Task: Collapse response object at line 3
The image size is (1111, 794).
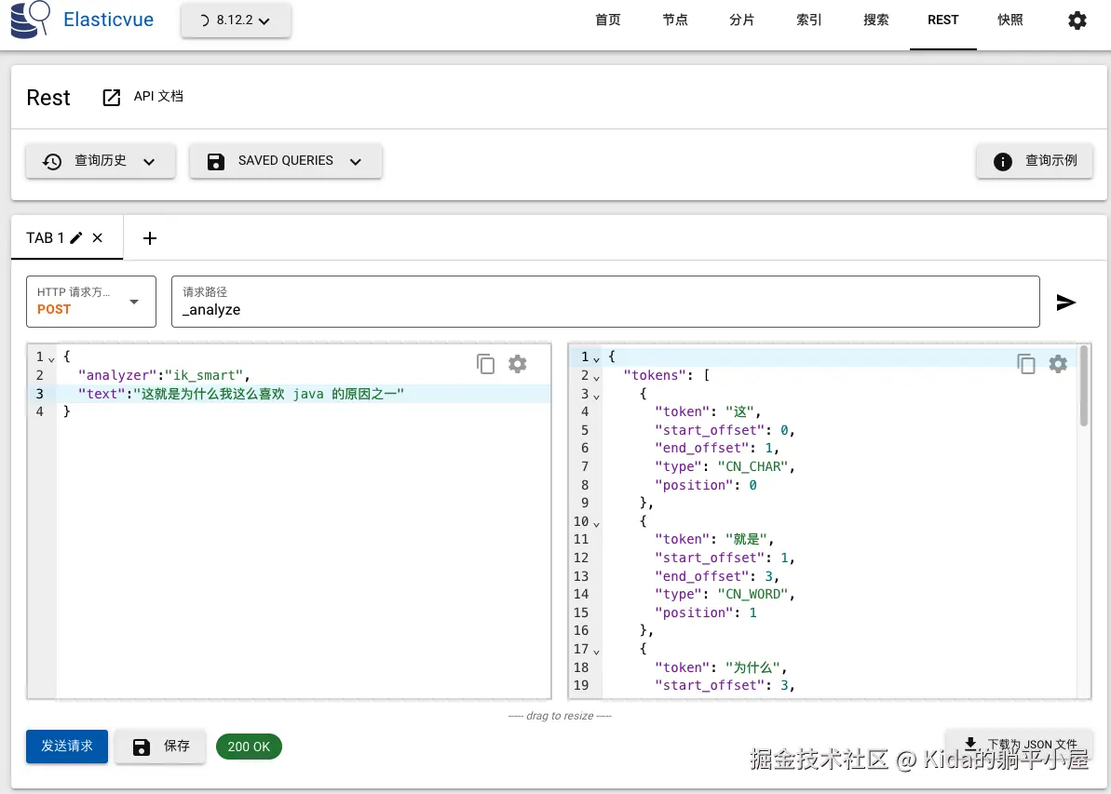Action: click(597, 396)
